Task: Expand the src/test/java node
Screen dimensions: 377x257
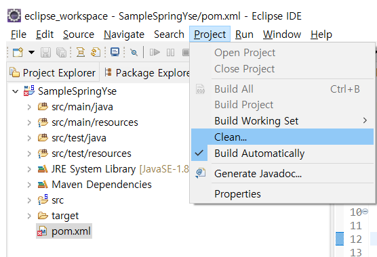Action: (x=29, y=138)
